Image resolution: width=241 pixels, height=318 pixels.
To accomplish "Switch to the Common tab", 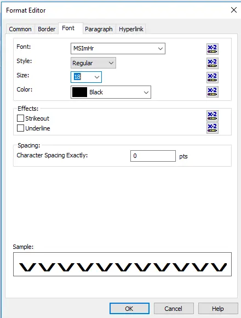I will tap(20, 29).
